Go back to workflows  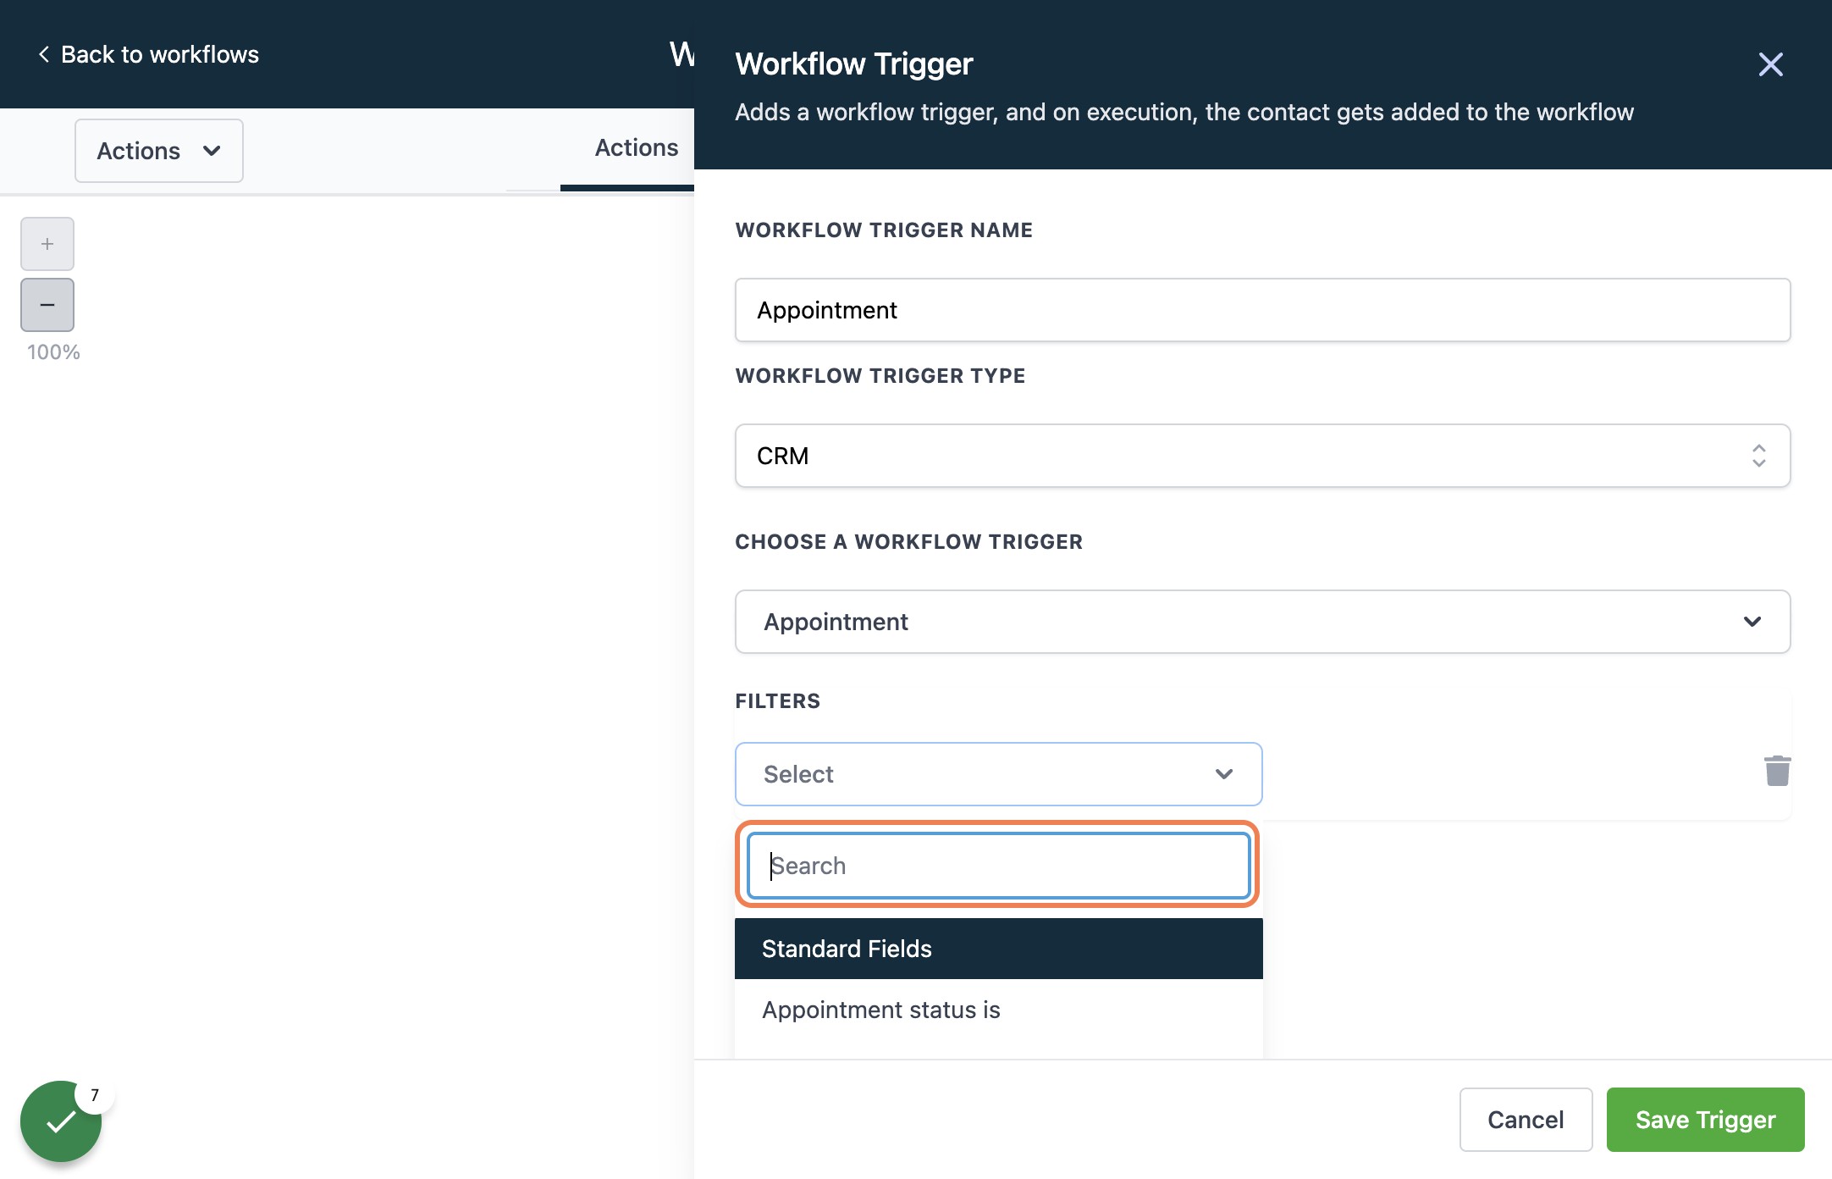point(148,54)
